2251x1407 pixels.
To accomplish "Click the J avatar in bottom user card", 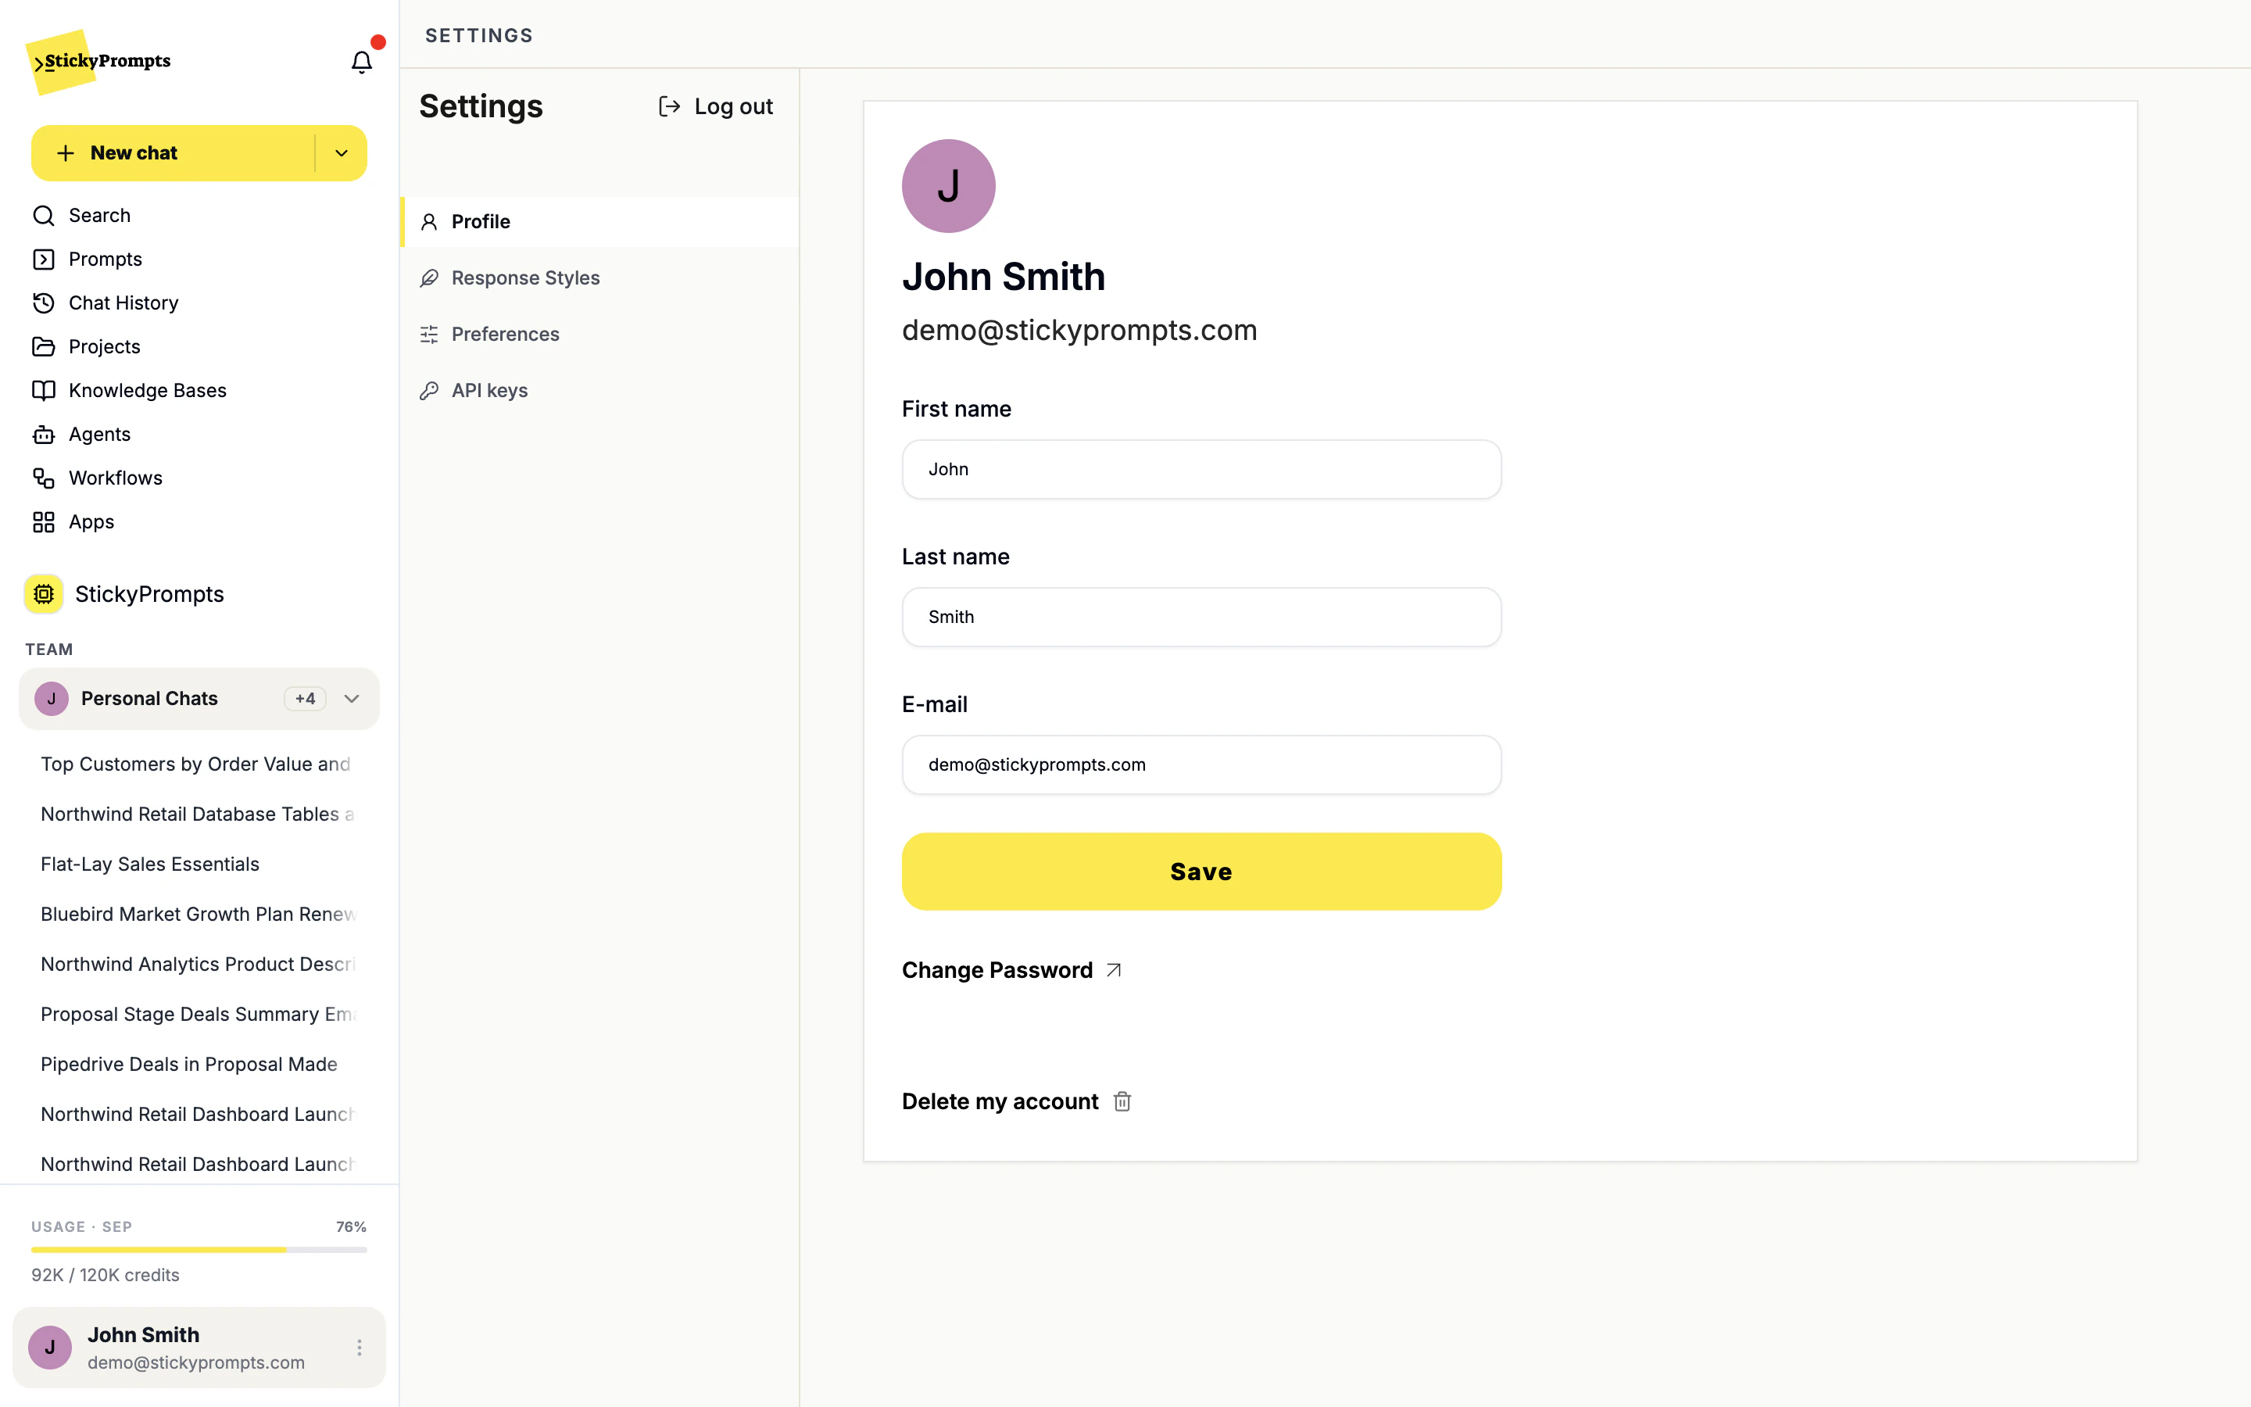I will click(x=50, y=1347).
